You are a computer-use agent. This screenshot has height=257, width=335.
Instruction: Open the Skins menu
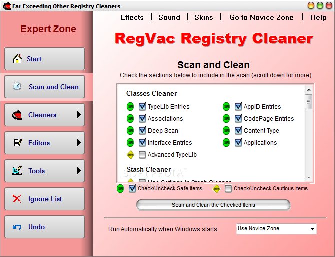pyautogui.click(x=204, y=17)
